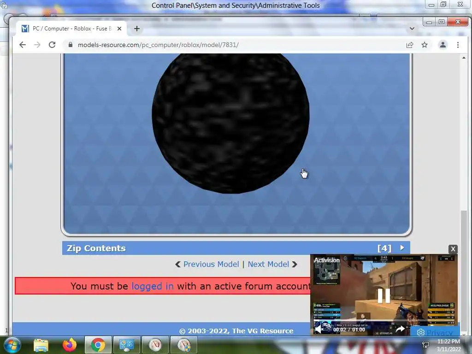The image size is (472, 354).
Task: Click the 00:02 / 01:00 ad timer
Action: tap(349, 330)
